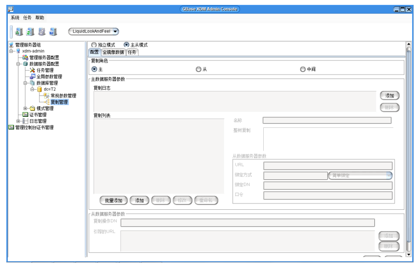Click the 日志管理 log icon
The height and width of the screenshot is (266, 415).
[25, 121]
